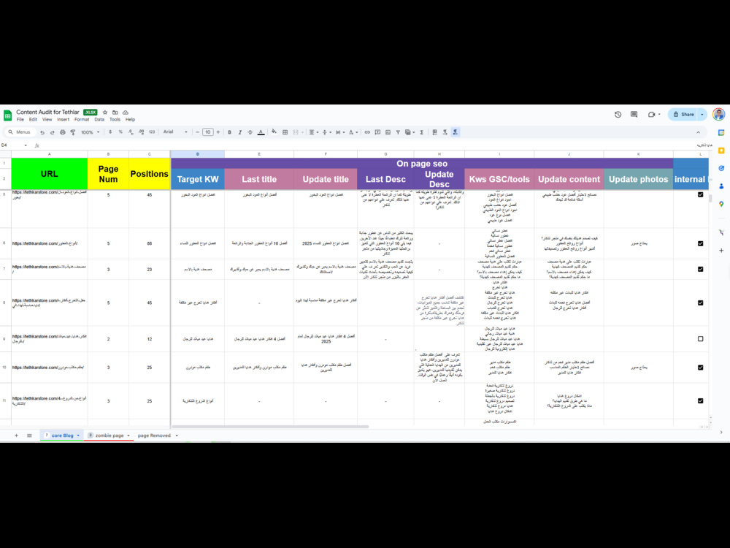Screen dimensions: 730x548
Task: Open the 100% zoom dropdown
Action: click(91, 132)
